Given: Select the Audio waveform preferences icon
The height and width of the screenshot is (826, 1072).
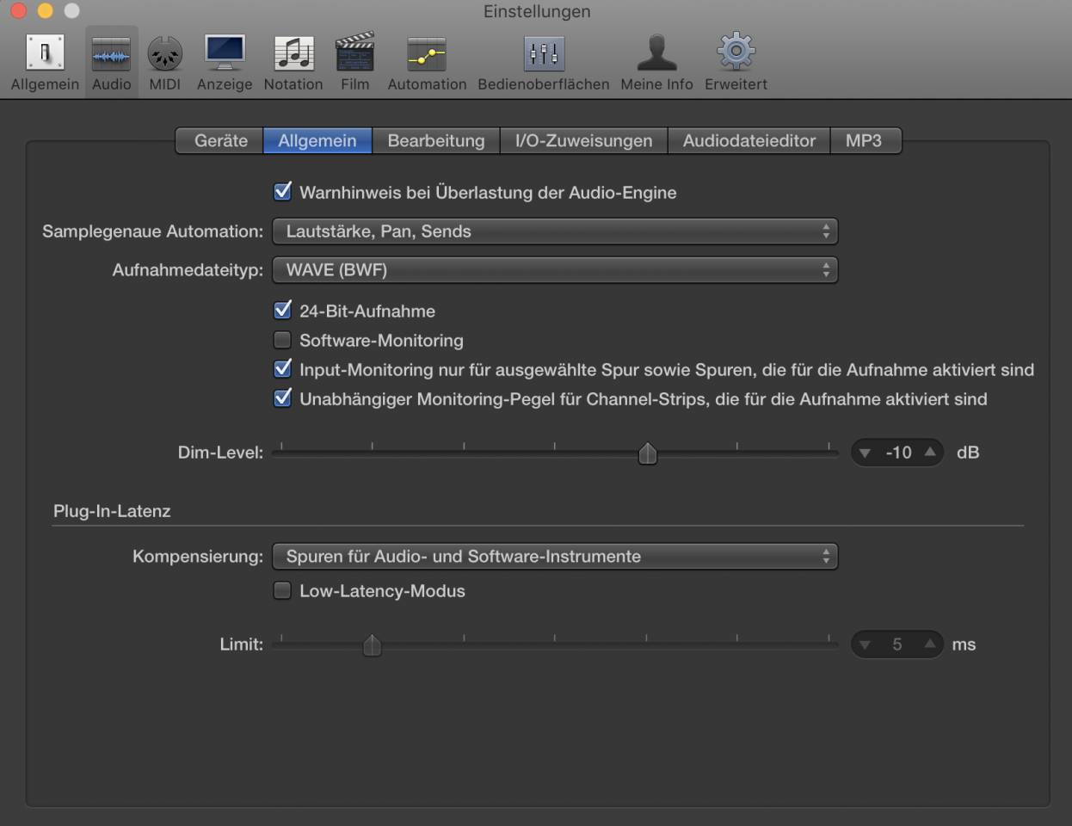Looking at the screenshot, I should coord(112,53).
